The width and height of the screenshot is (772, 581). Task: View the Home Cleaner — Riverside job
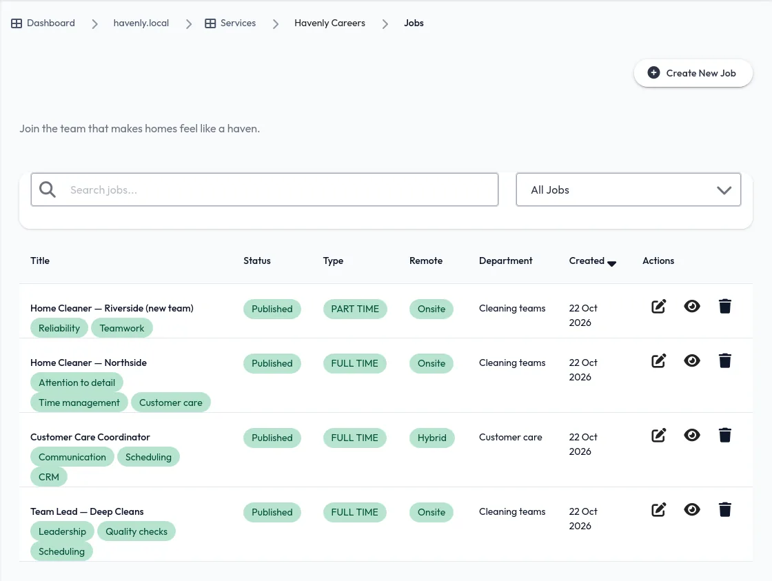692,306
